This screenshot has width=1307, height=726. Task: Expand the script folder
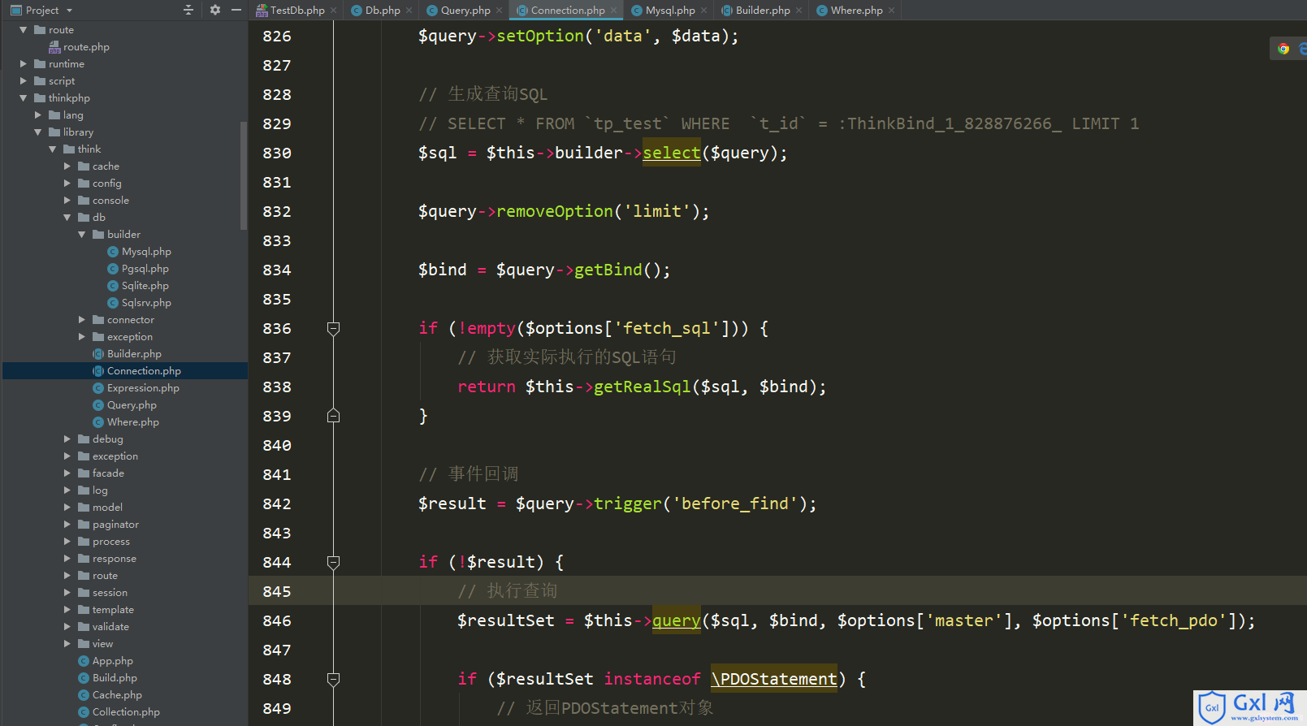coord(24,80)
